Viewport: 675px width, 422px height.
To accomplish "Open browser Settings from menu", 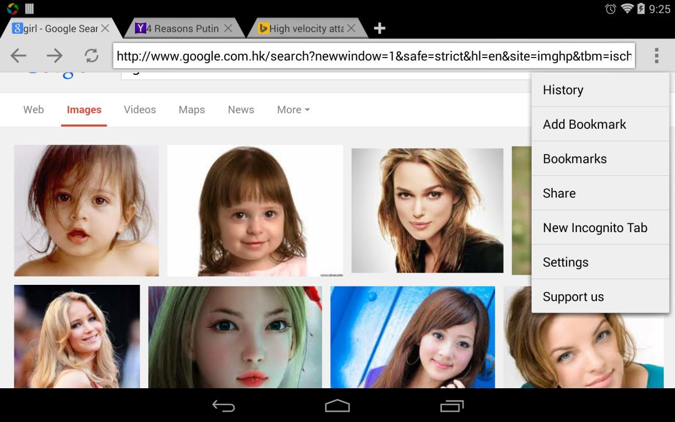I will 600,262.
